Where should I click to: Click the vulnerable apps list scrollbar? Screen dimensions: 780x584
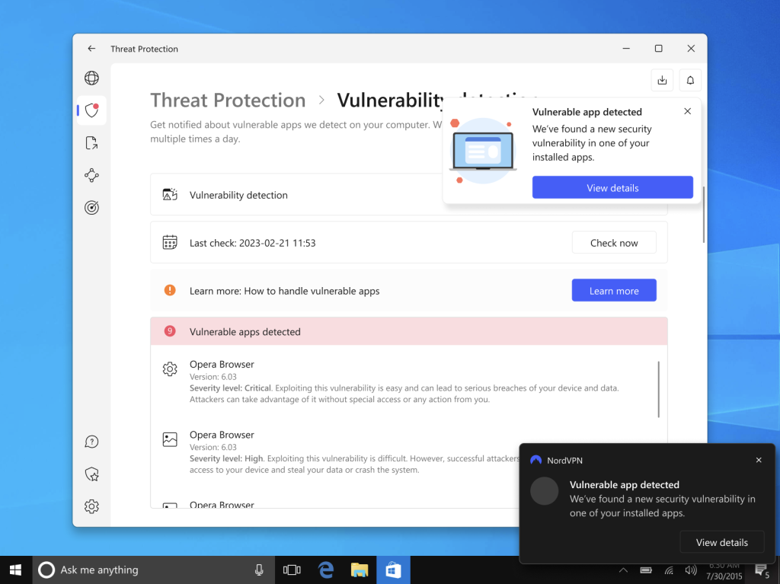click(659, 390)
